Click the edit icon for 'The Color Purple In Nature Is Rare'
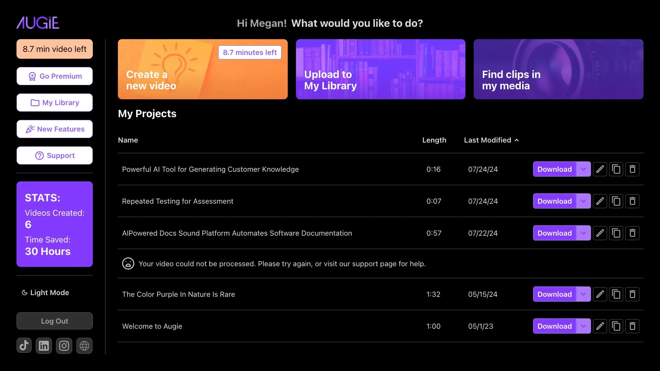The width and height of the screenshot is (660, 371). tap(599, 294)
